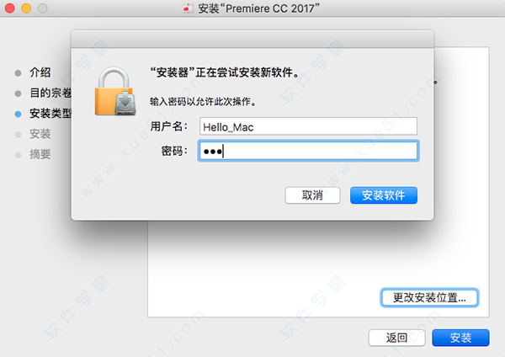Click the 安装 step in sidebar
Screen dimensions: 505x357
point(40,134)
